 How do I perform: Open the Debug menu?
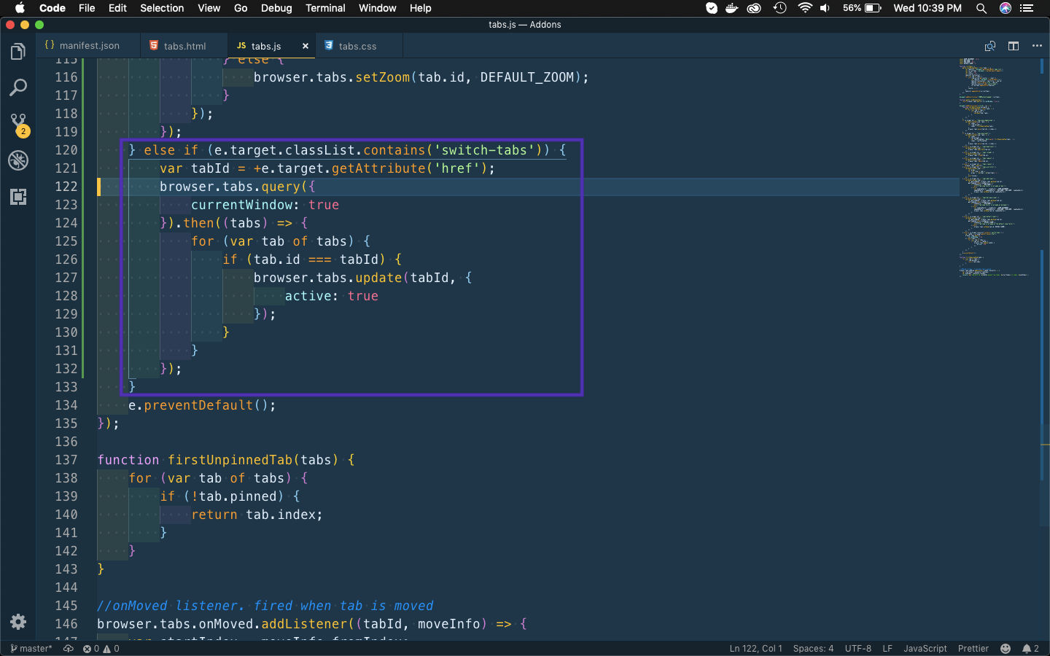tap(276, 8)
